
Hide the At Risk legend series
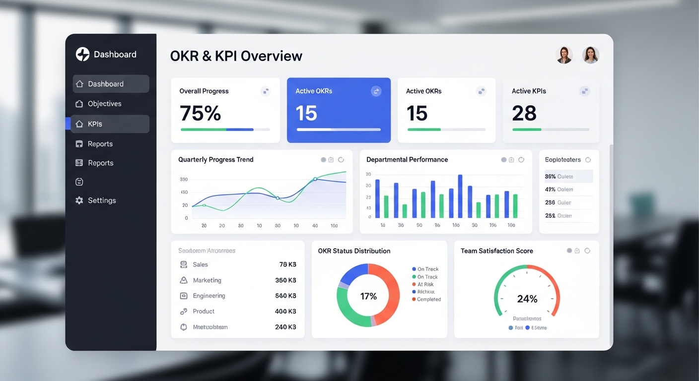pos(422,284)
